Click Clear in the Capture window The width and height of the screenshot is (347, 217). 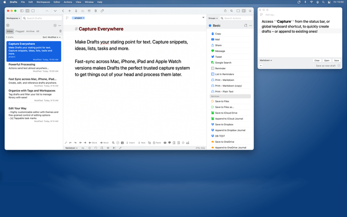[317, 61]
